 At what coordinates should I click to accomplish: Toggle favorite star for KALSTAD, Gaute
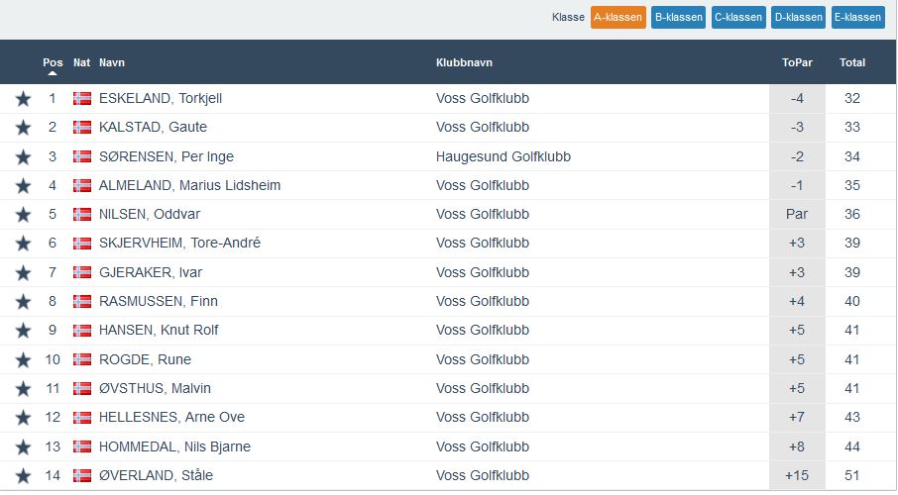point(23,127)
